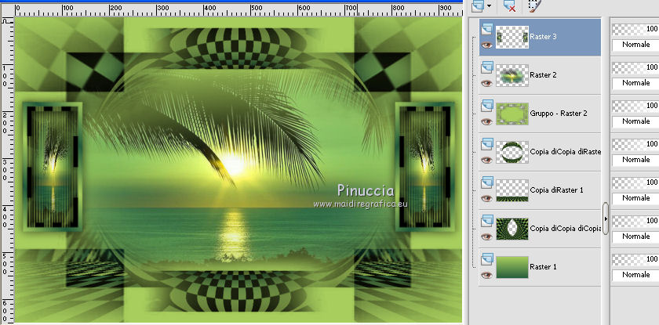Adjust opacity slider of Raster 2 layer
This screenshot has height=325, width=659.
(x=635, y=67)
